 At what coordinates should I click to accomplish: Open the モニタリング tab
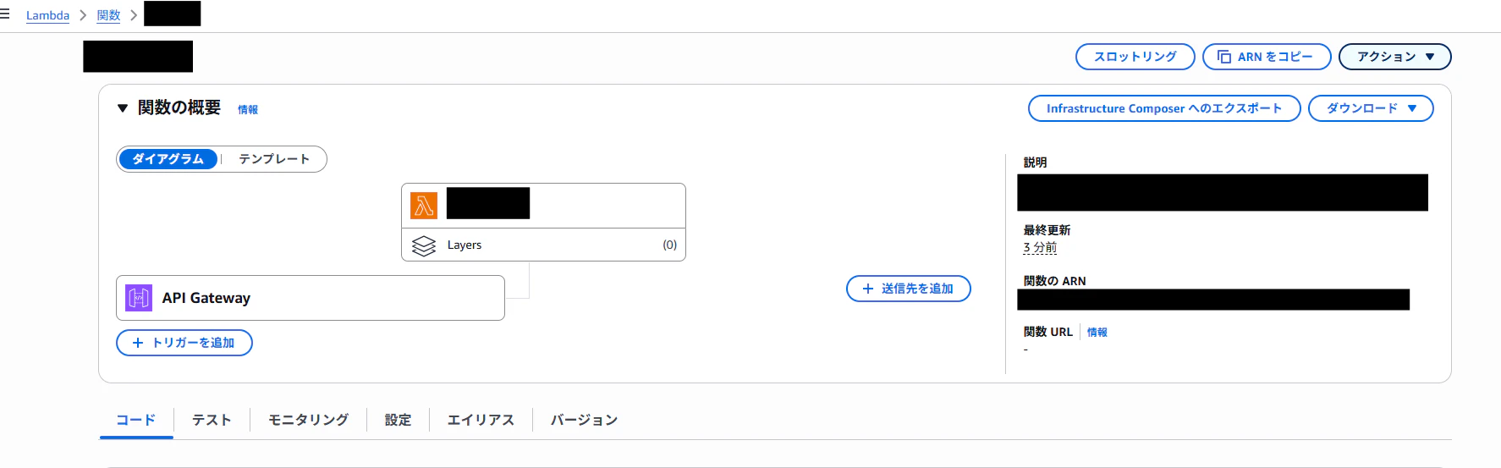pyautogui.click(x=308, y=420)
